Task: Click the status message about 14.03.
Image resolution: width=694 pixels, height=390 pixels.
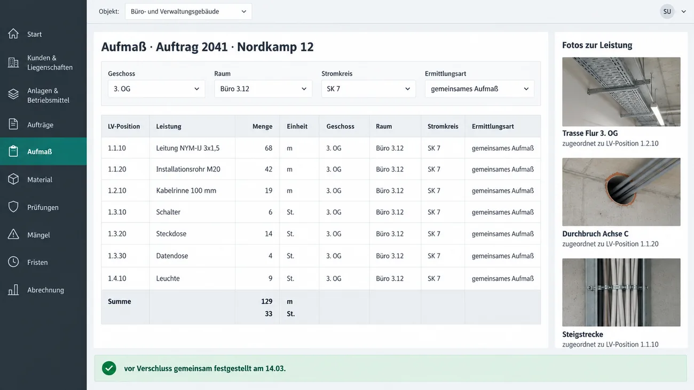Action: point(205,368)
